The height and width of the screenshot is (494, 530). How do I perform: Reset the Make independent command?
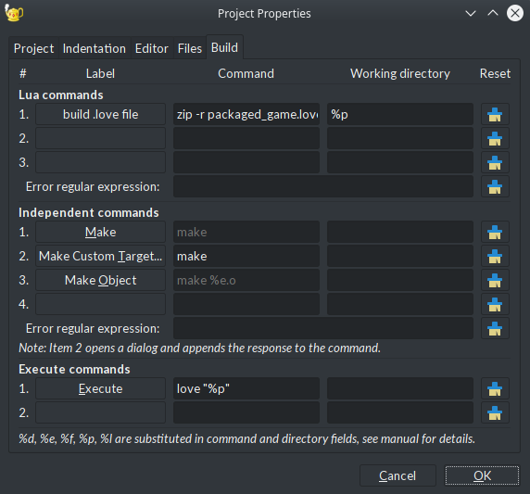click(495, 232)
